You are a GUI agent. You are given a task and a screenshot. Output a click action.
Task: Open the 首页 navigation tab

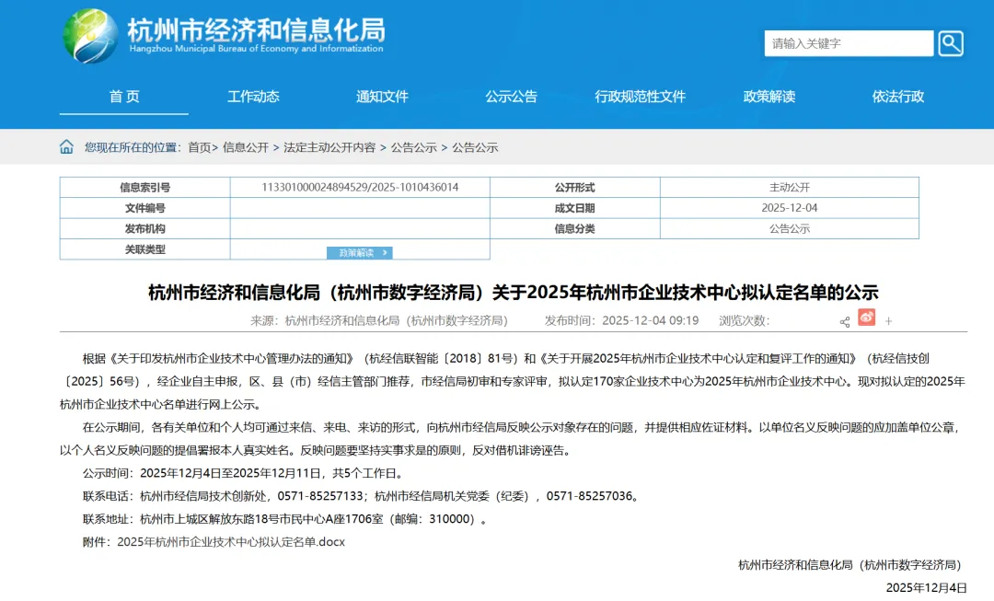pos(124,97)
